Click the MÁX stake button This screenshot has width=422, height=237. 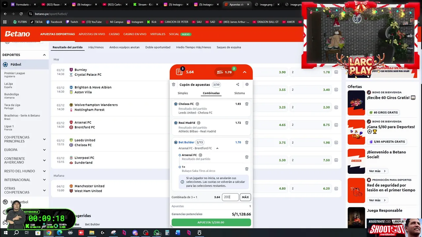(x=245, y=197)
